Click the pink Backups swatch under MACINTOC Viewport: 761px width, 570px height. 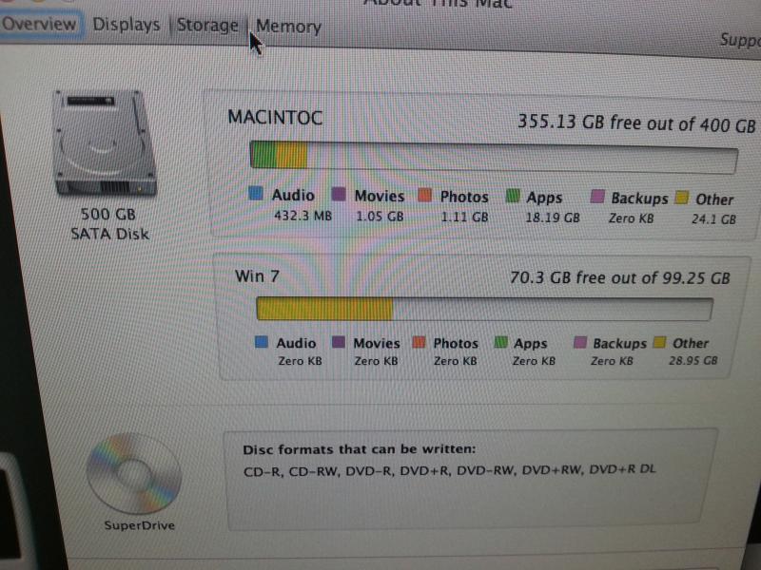point(597,198)
